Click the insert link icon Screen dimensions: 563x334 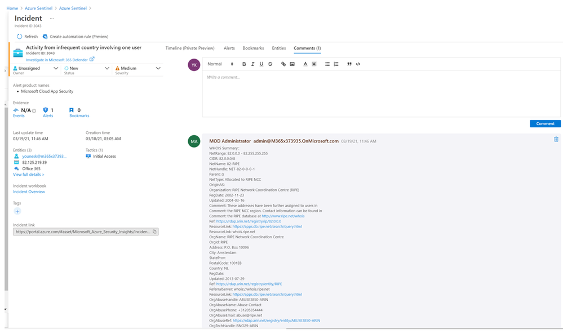283,64
